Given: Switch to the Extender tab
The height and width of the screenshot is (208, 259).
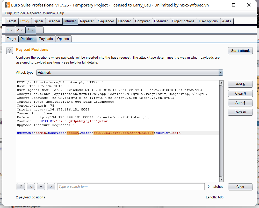Looking at the screenshot, I should [x=161, y=21].
